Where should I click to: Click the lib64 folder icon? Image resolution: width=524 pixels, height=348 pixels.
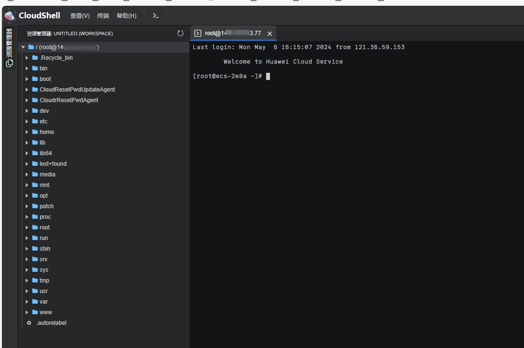pyautogui.click(x=35, y=153)
